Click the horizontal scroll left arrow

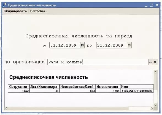coord(6,108)
